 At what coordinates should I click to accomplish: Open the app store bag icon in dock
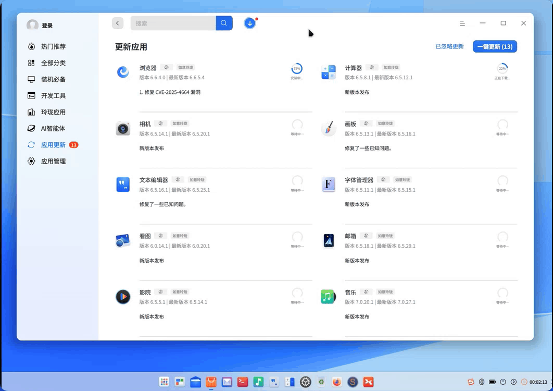tap(211, 382)
